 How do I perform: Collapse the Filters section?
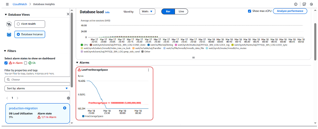click(x=5, y=51)
